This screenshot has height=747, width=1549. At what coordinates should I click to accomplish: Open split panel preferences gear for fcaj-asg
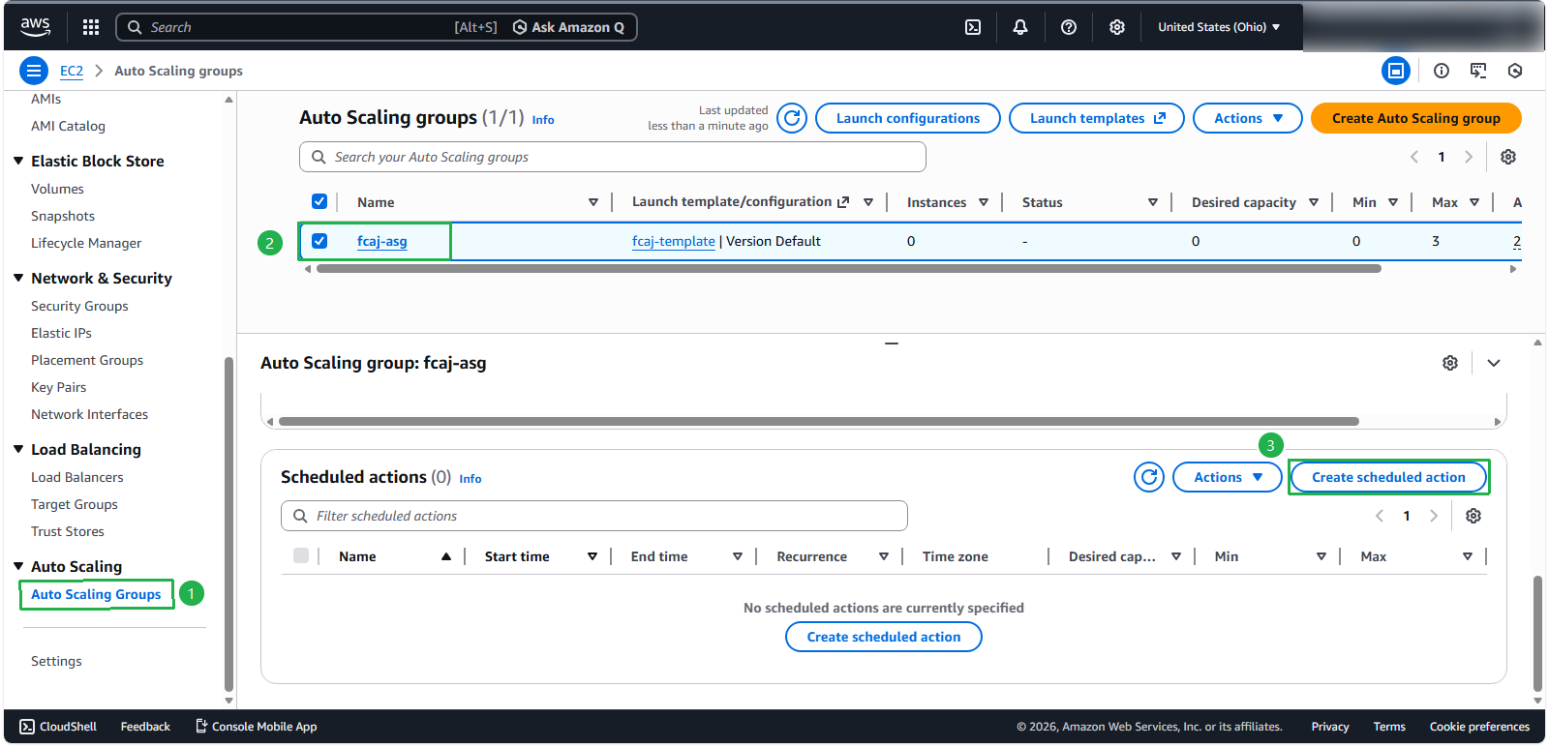[1450, 363]
